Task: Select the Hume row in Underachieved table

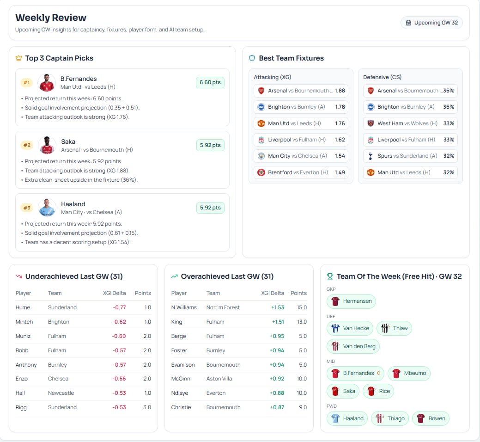Action: coord(83,307)
